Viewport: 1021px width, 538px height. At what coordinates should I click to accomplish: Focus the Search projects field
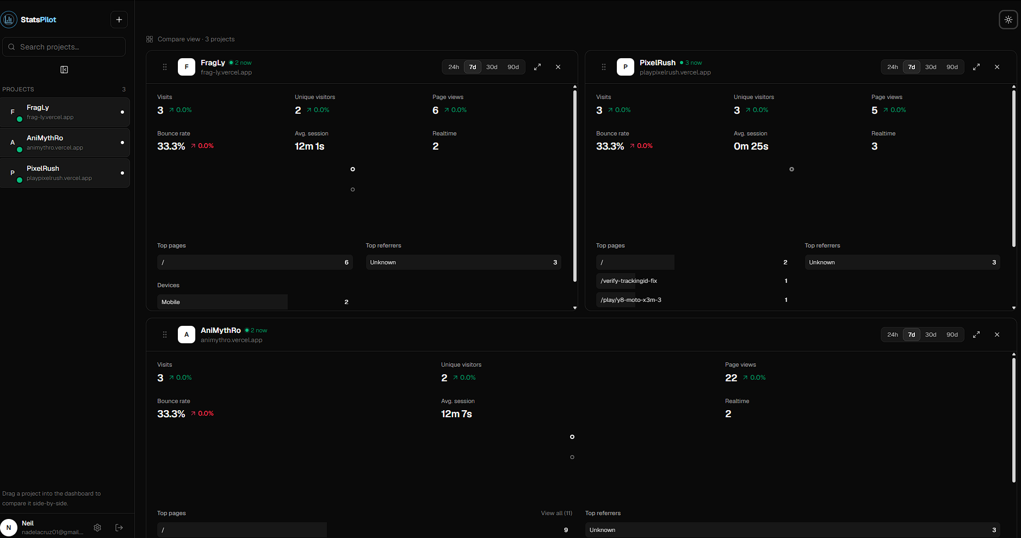pos(64,47)
